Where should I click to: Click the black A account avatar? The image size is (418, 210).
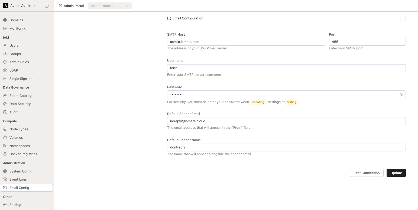[6, 6]
